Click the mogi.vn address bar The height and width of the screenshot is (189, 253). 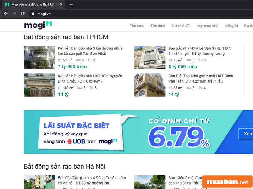[x=140, y=14]
